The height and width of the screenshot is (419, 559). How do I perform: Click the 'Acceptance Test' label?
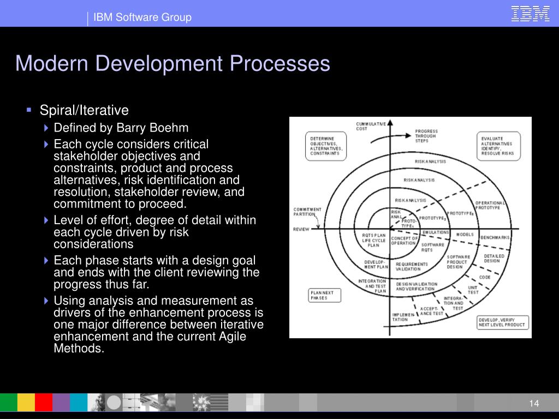(x=432, y=311)
